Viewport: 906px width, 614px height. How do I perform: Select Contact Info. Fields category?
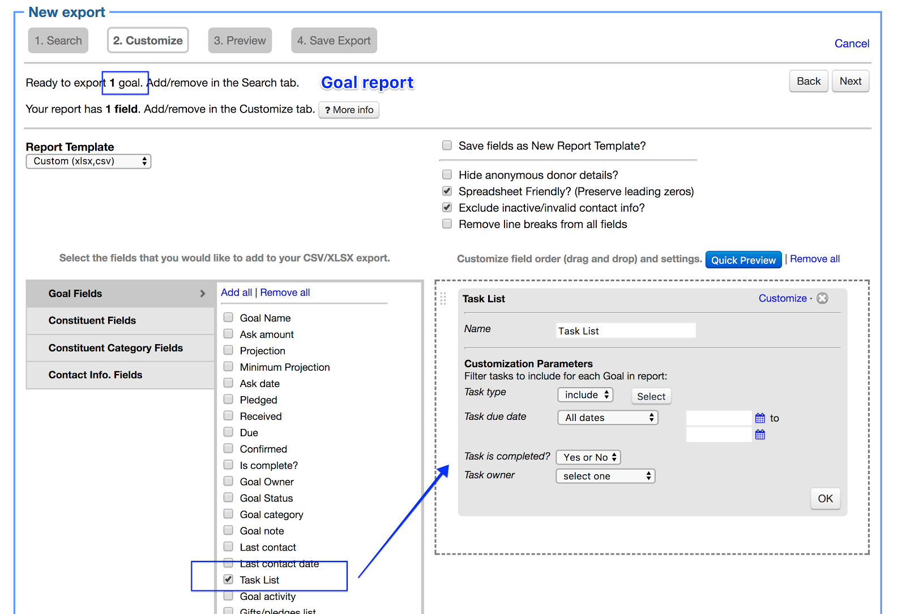coord(120,375)
